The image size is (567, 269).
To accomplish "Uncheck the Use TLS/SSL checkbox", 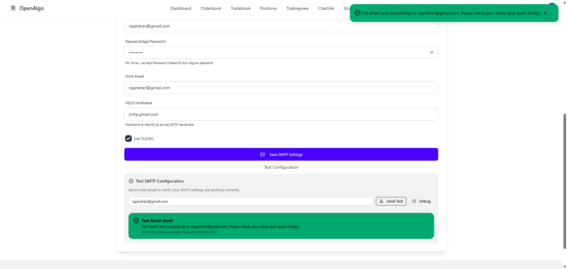I will pyautogui.click(x=128, y=138).
